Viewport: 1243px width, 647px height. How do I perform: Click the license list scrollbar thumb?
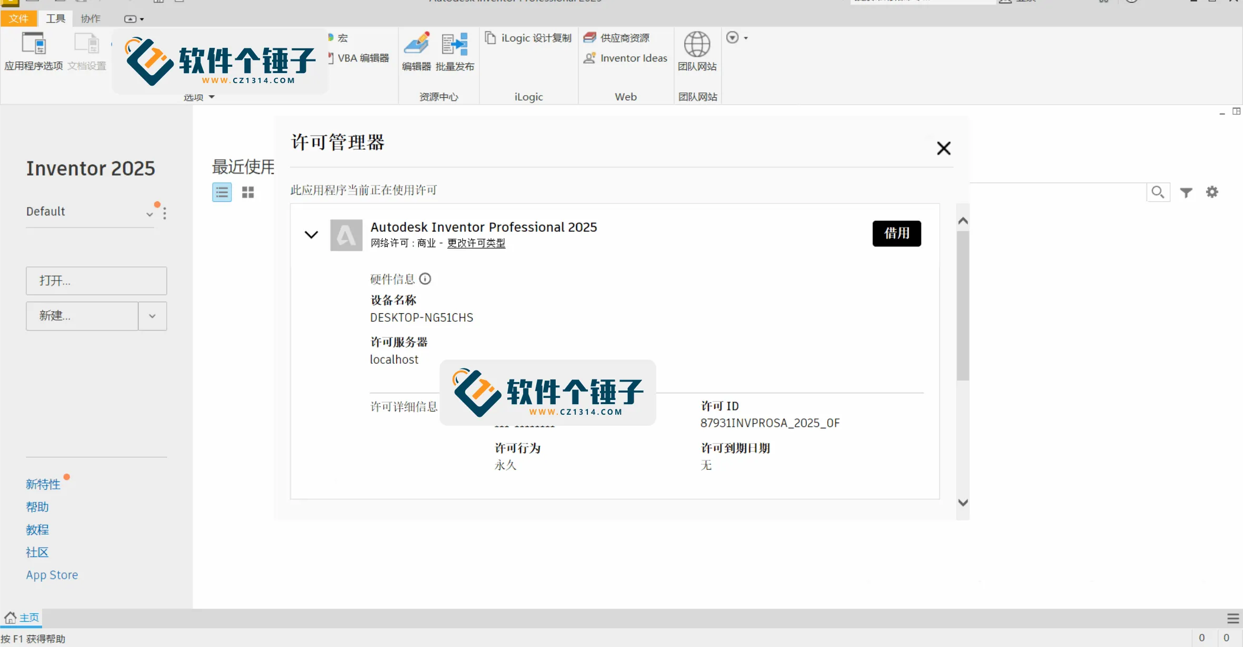[x=963, y=306]
